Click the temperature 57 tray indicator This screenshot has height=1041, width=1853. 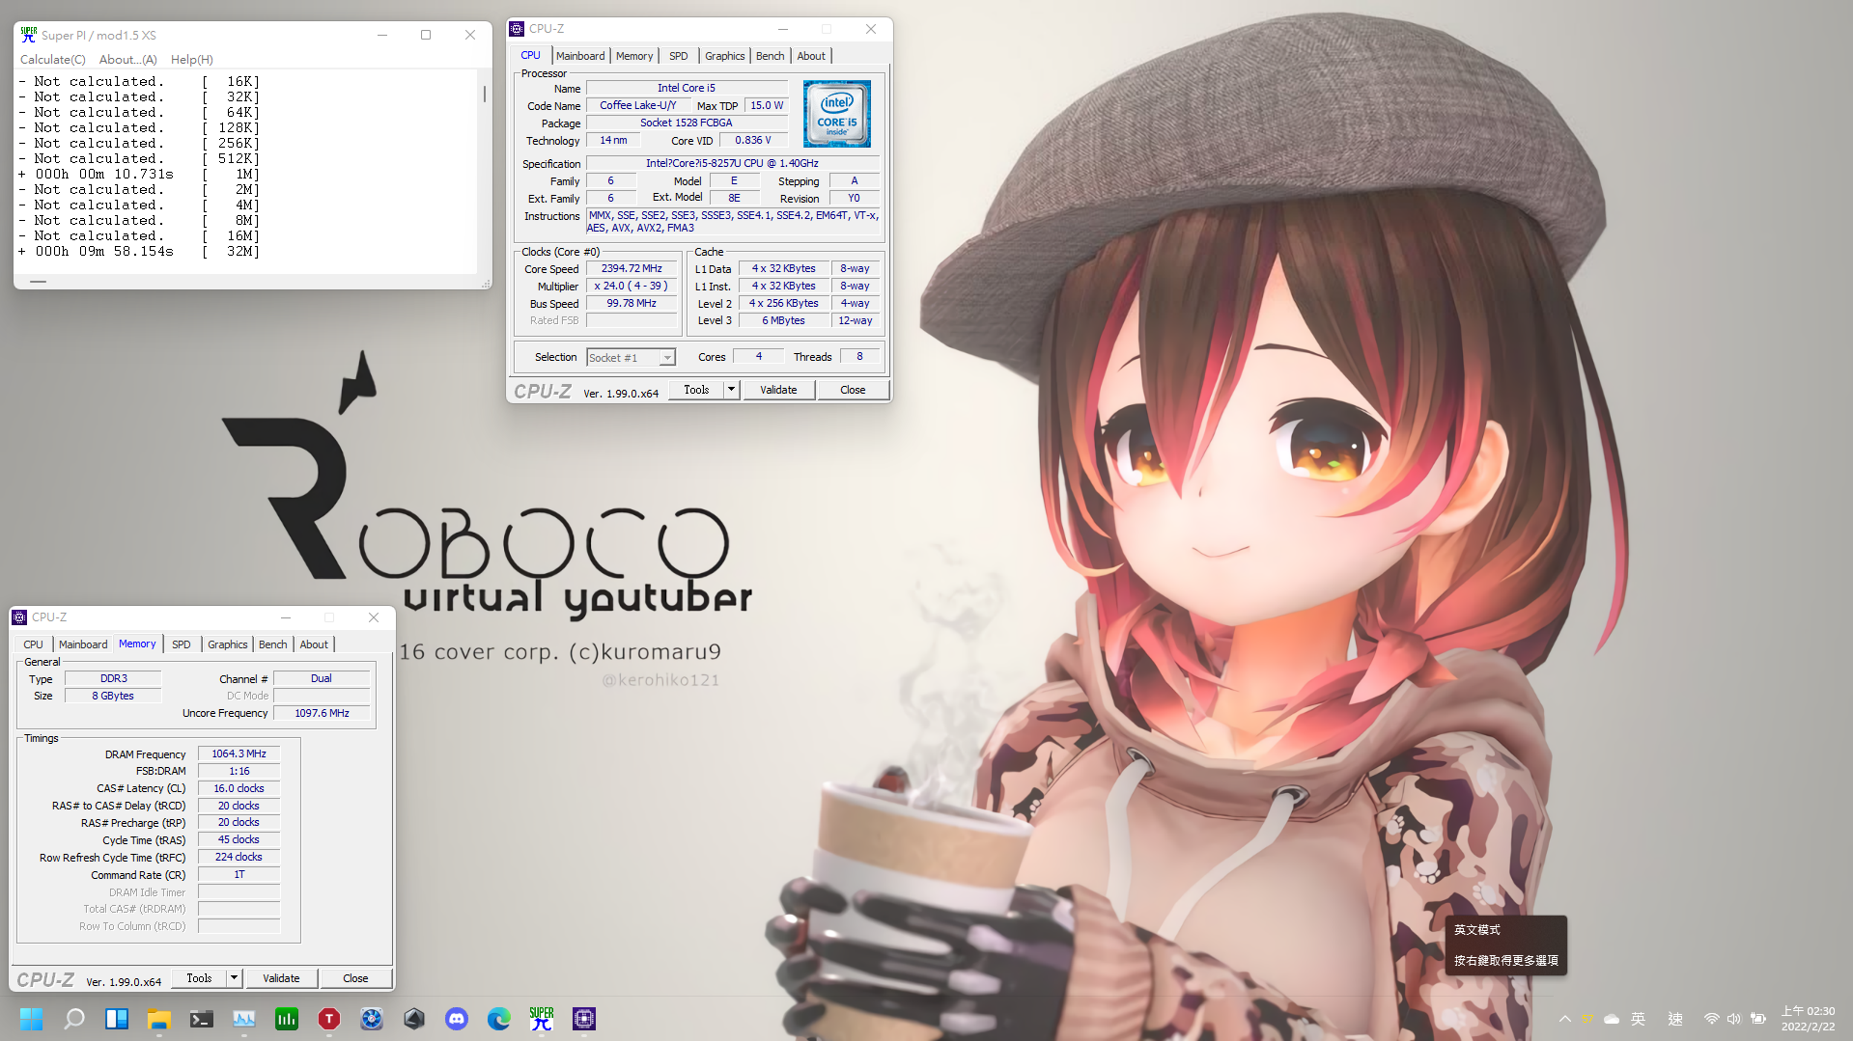click(x=1588, y=1019)
